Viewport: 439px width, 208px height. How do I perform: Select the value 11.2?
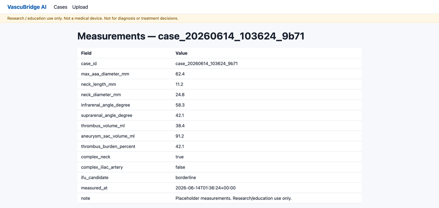[179, 84]
